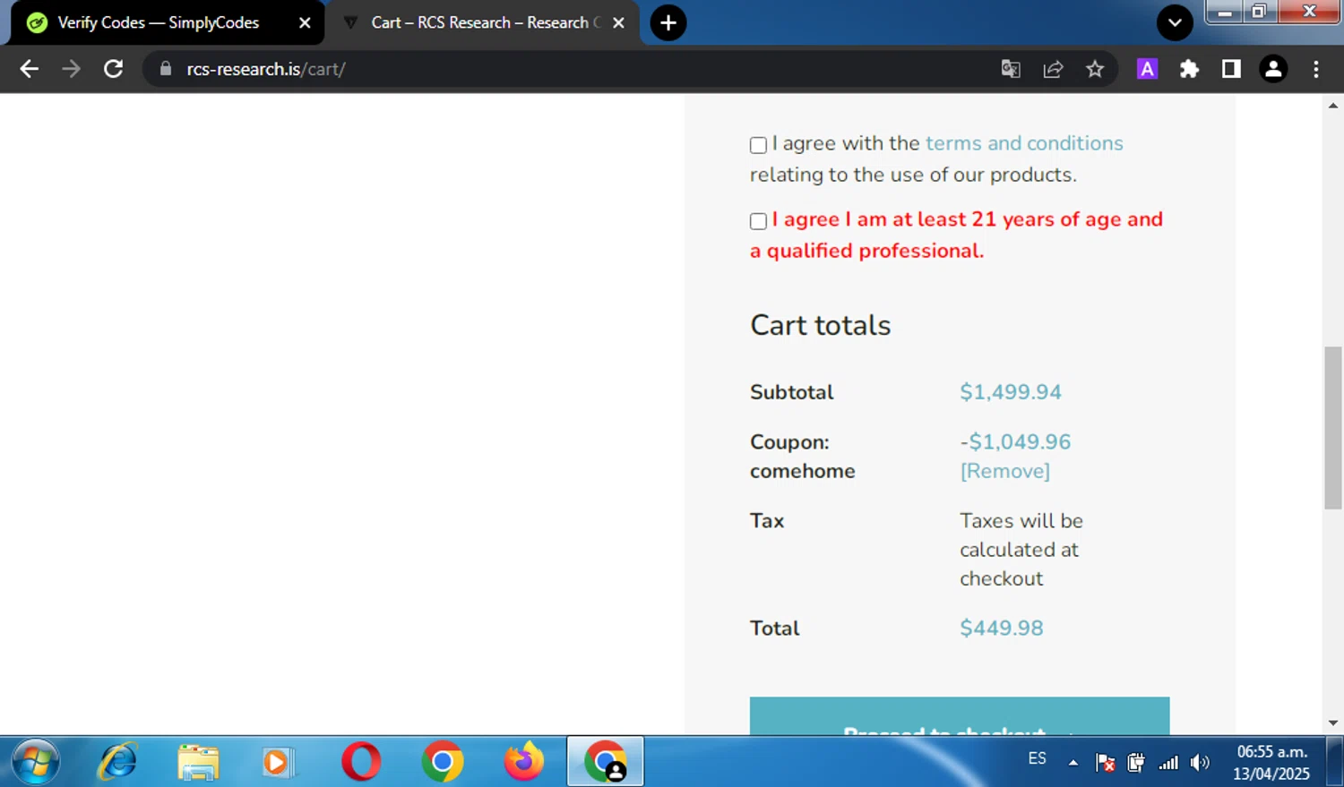This screenshot has height=787, width=1344.
Task: View site security lock info
Action: pos(165,69)
